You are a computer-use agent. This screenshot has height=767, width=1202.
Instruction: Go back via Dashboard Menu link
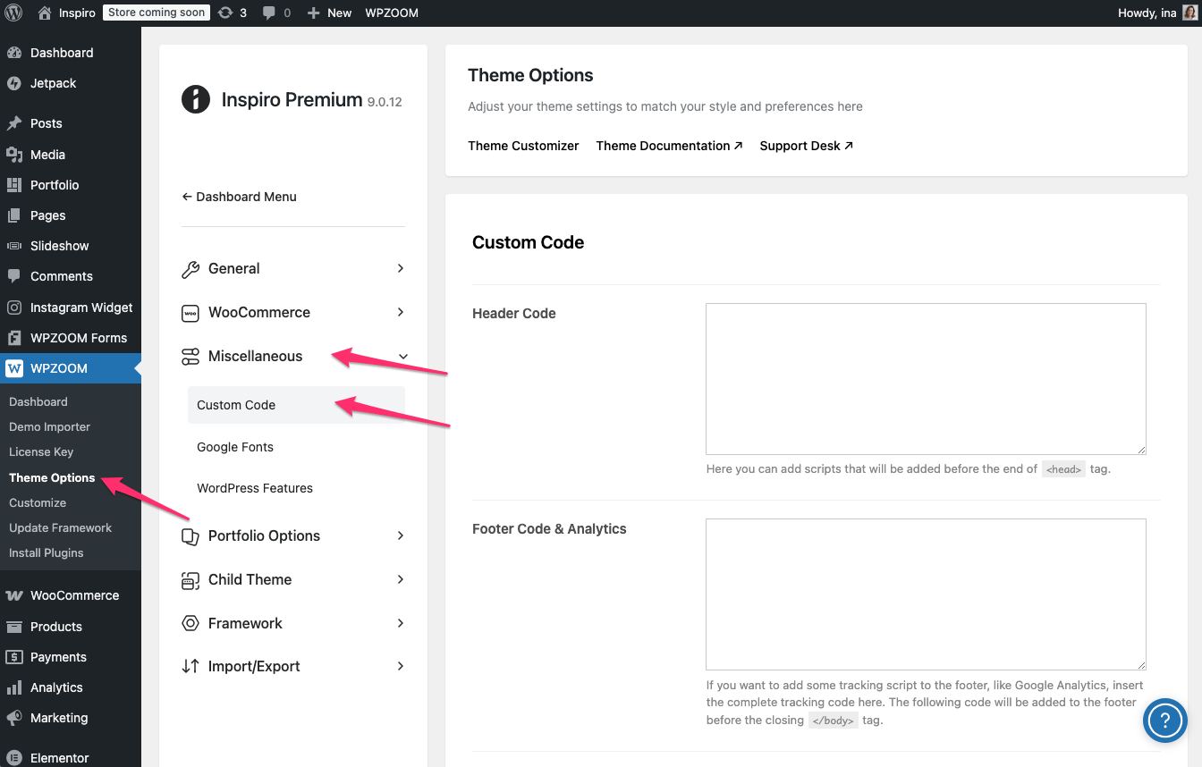[x=239, y=197]
